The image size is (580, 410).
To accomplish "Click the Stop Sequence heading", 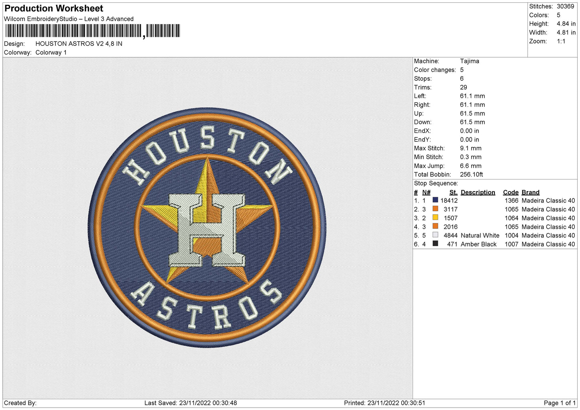I will 436,184.
